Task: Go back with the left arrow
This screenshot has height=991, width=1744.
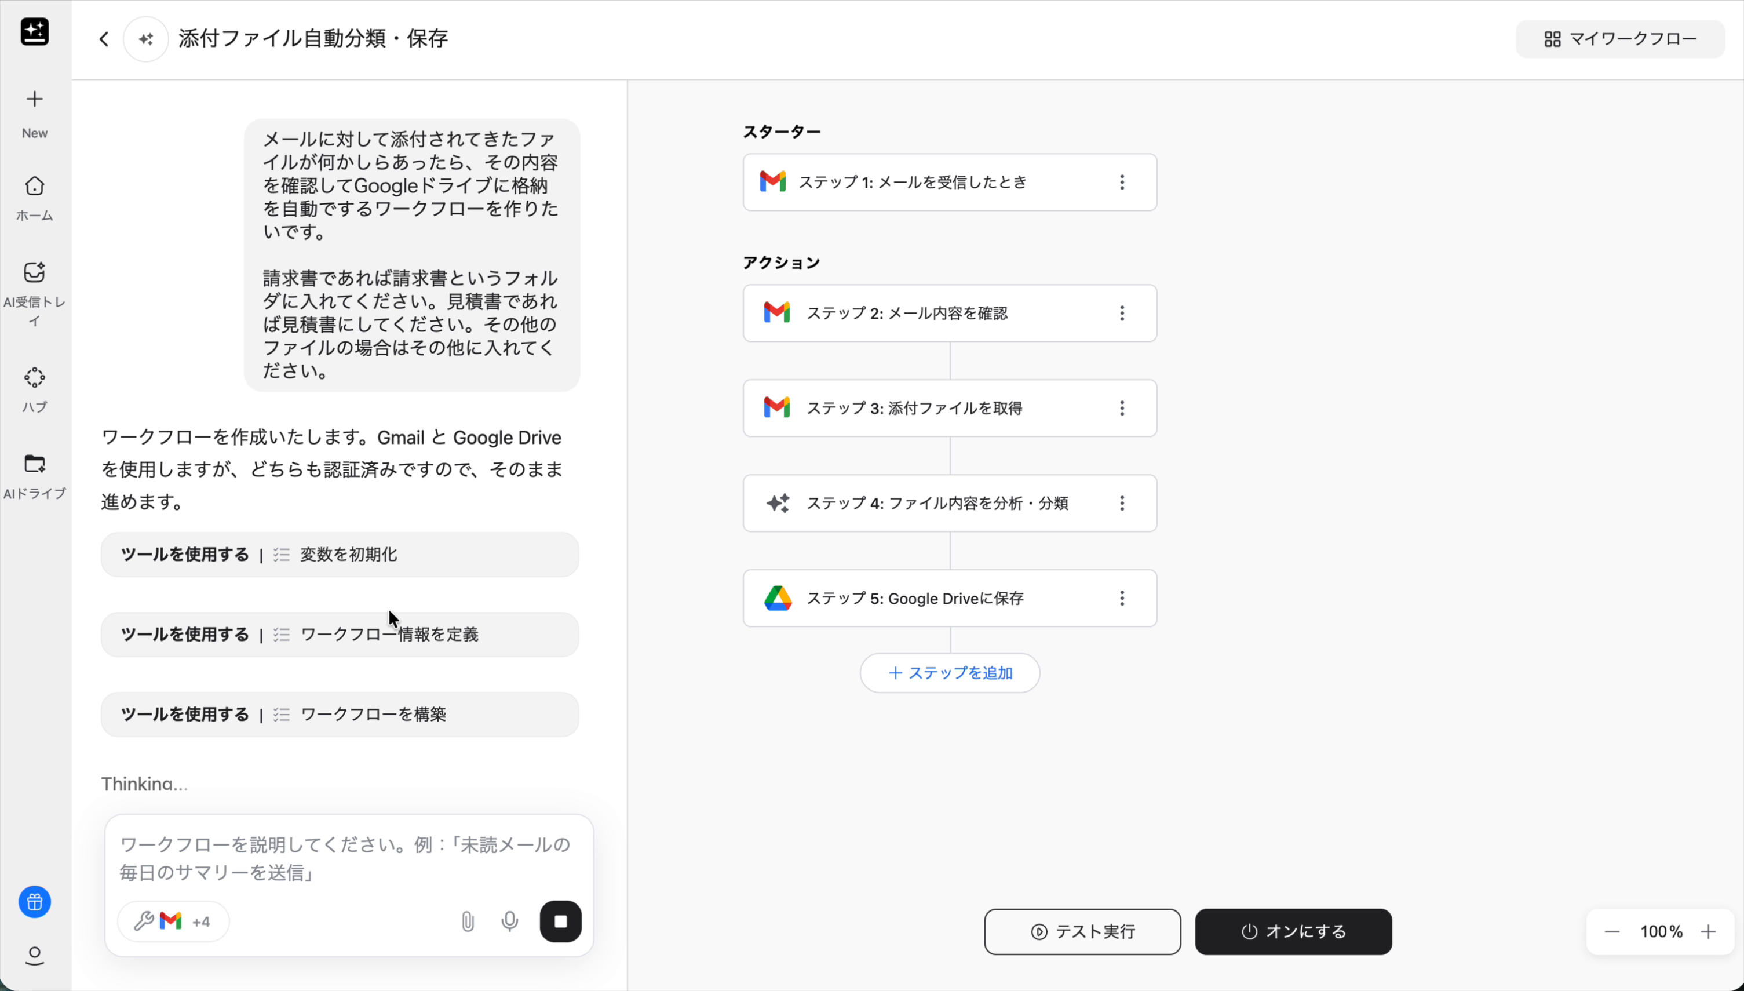Action: point(104,39)
